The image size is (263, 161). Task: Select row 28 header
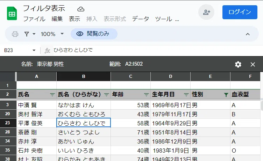8,132
